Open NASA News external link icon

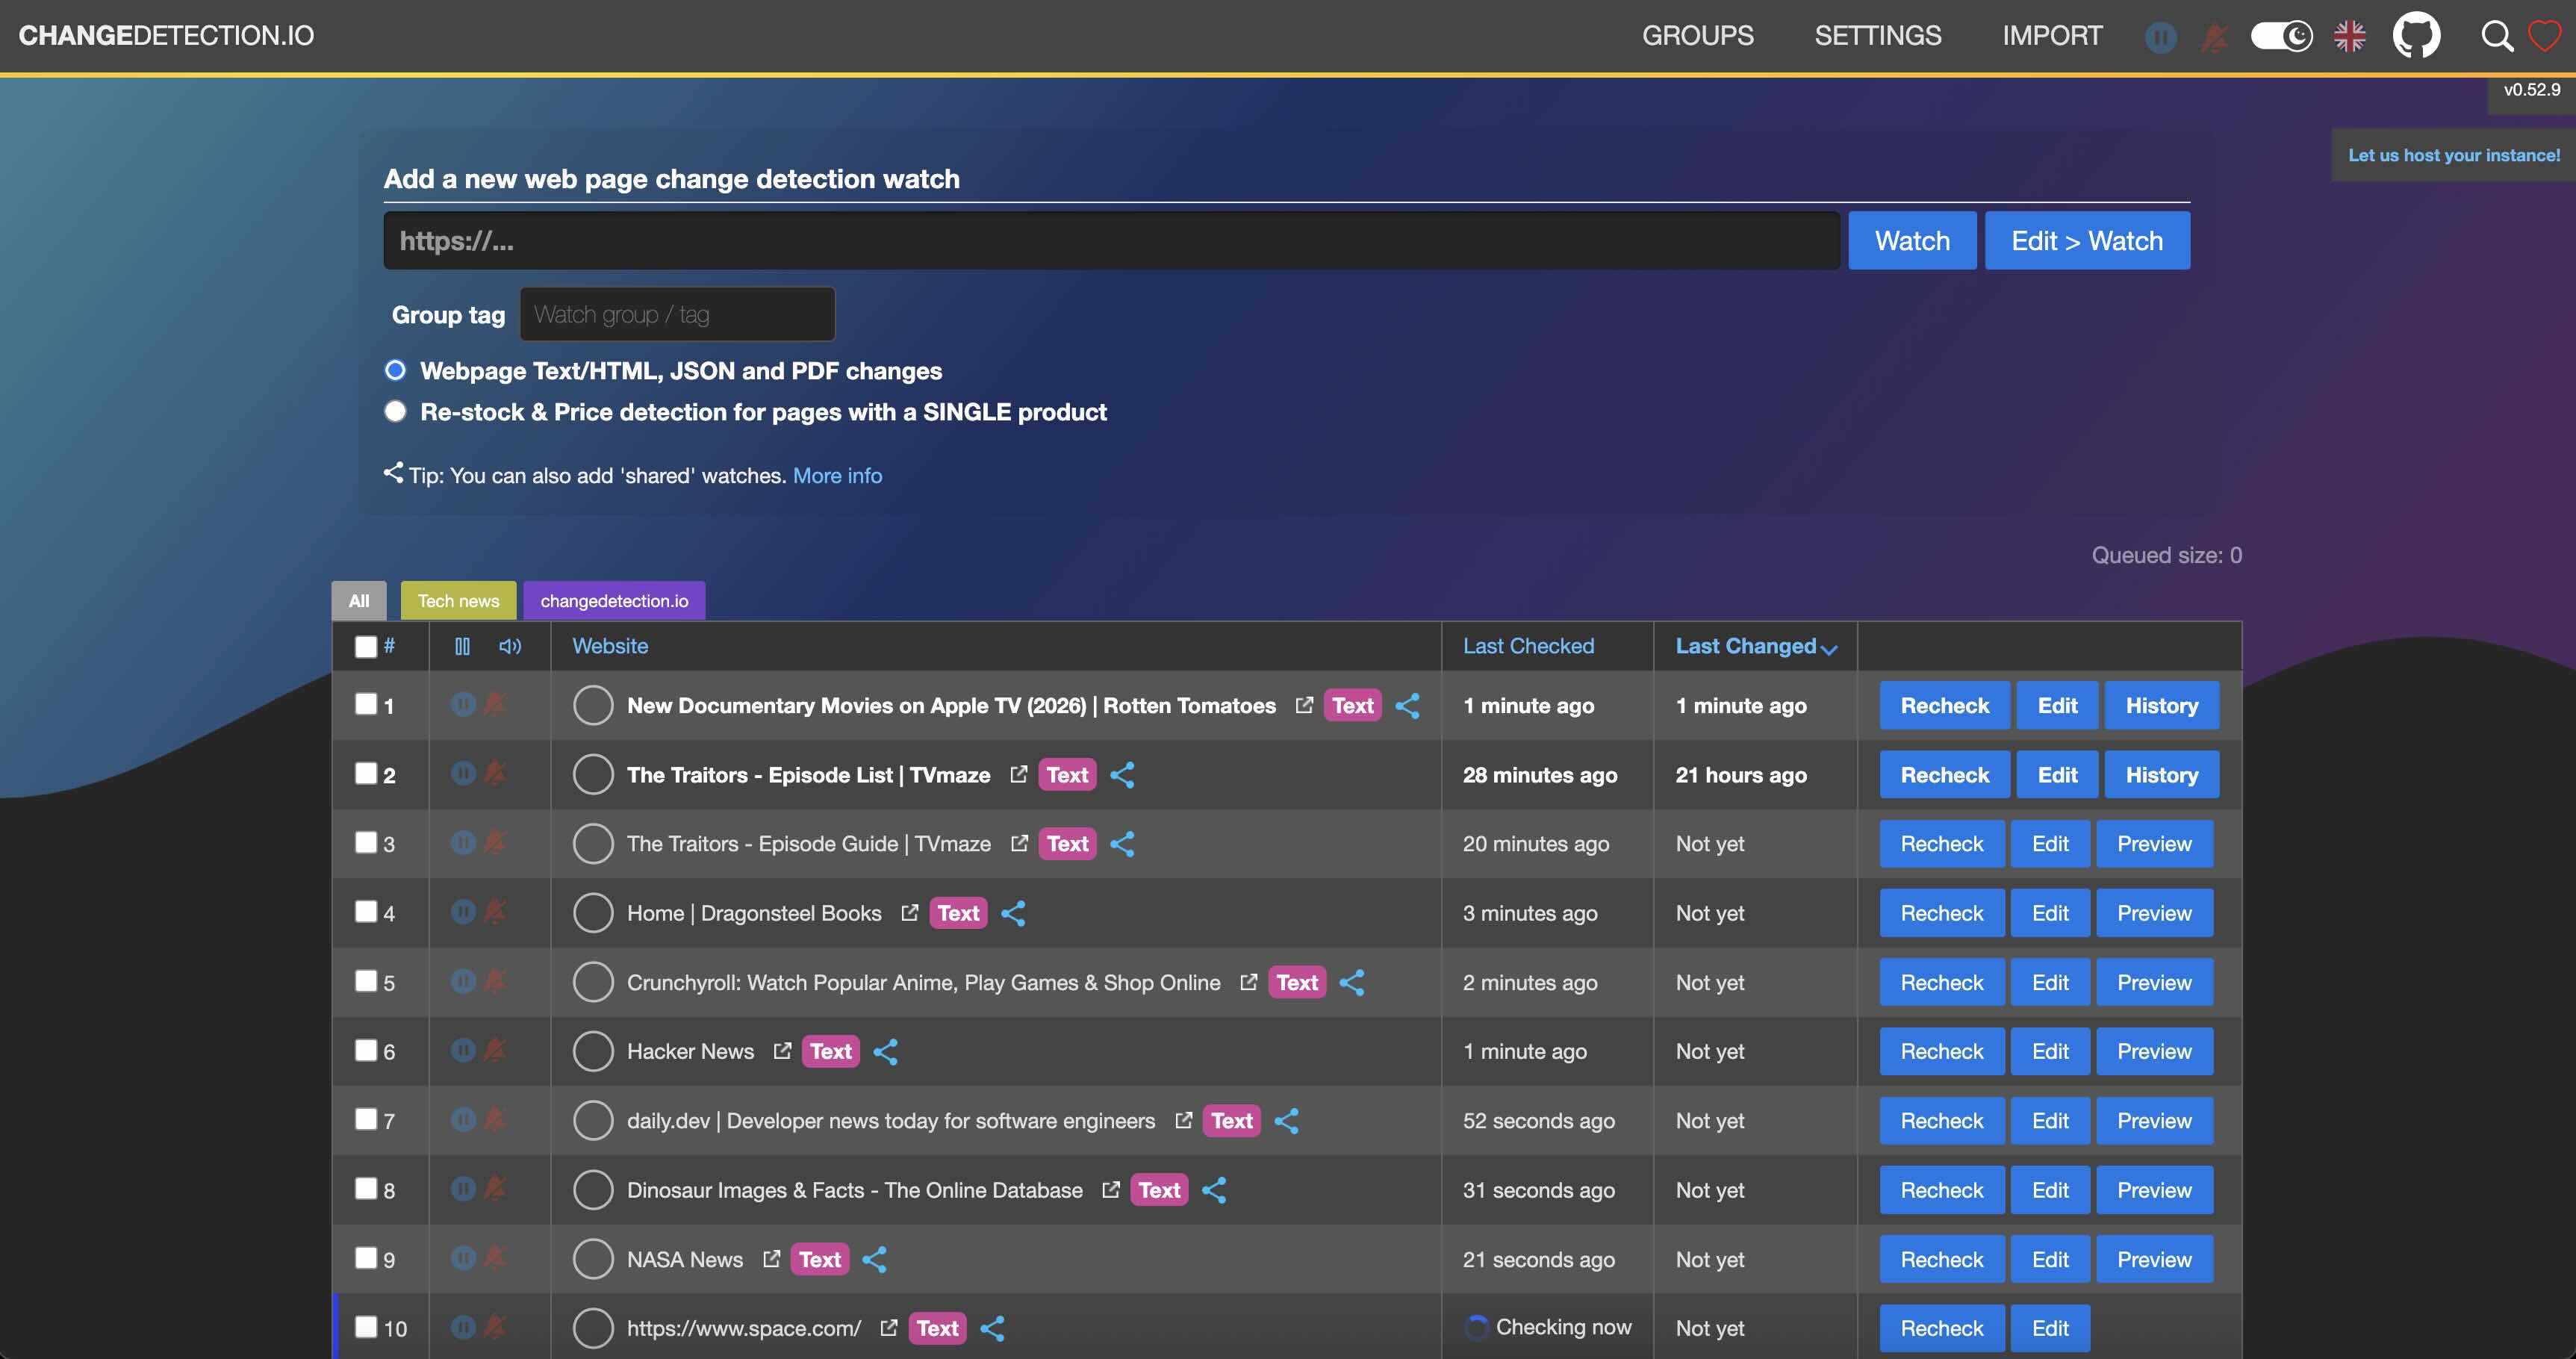pyautogui.click(x=771, y=1259)
